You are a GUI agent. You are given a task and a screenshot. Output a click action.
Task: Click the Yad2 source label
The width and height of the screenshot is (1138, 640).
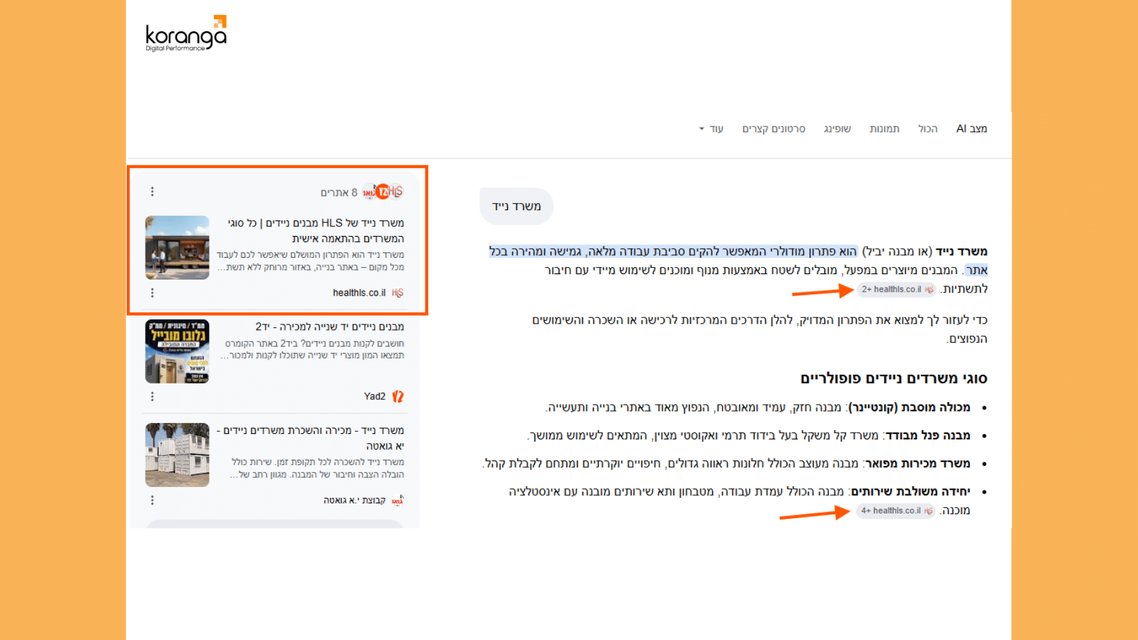375,397
